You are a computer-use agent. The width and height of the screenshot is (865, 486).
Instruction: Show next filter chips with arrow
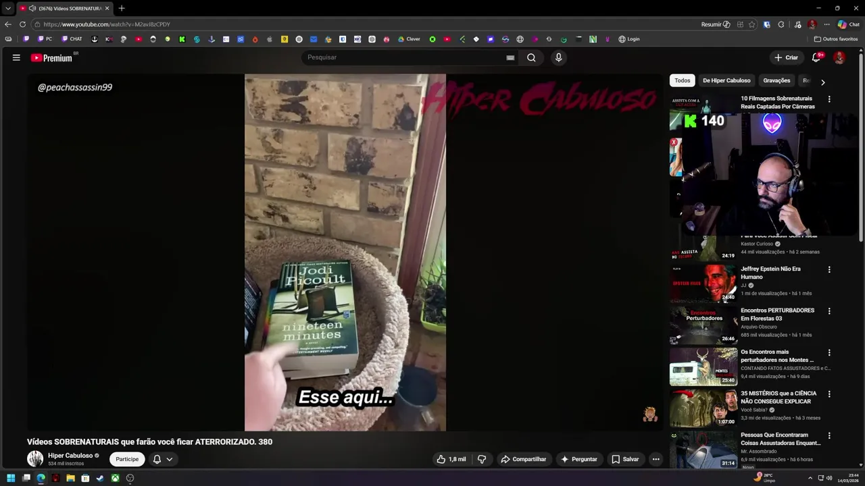pos(822,82)
